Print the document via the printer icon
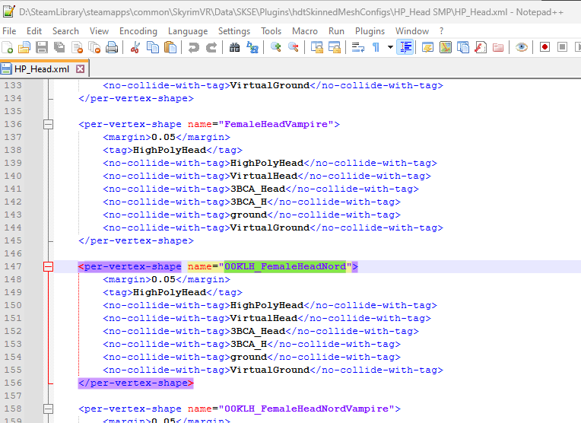 pyautogui.click(x=112, y=47)
